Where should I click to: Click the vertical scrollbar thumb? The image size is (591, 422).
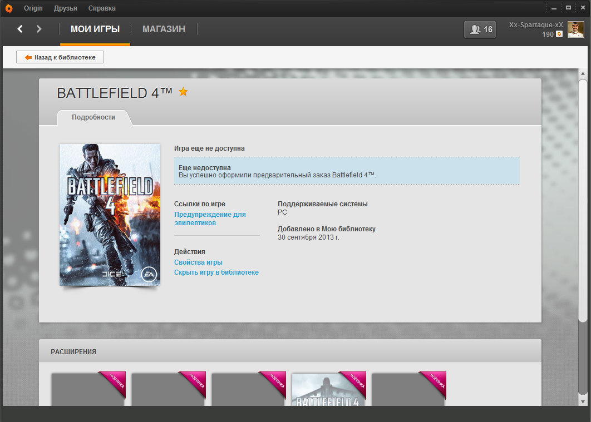pyautogui.click(x=583, y=201)
